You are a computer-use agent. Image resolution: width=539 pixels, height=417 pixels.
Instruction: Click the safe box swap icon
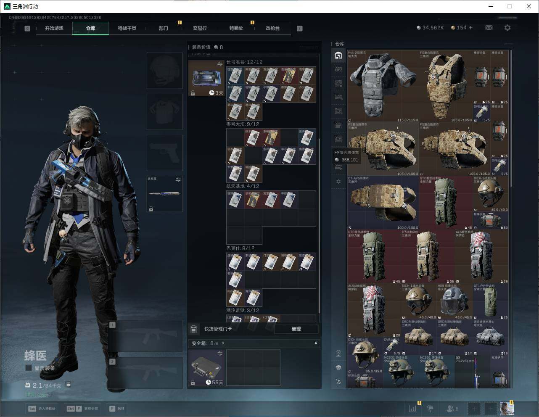tap(219, 354)
